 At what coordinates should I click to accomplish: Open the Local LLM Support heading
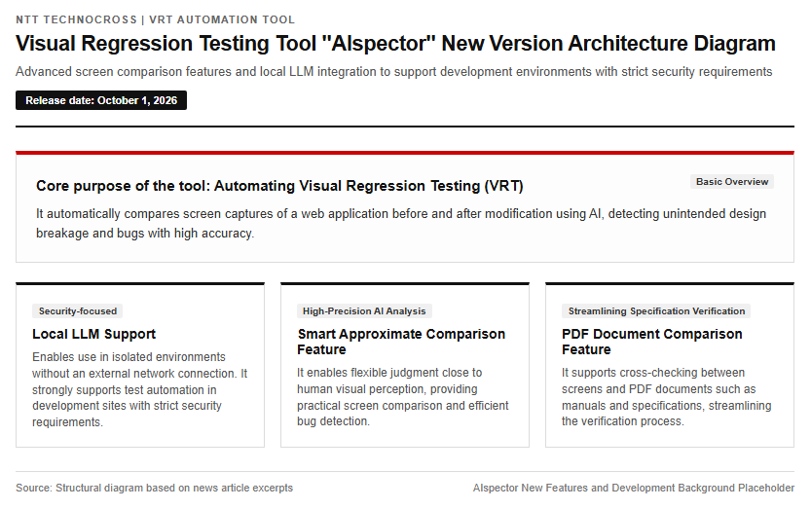click(x=93, y=334)
